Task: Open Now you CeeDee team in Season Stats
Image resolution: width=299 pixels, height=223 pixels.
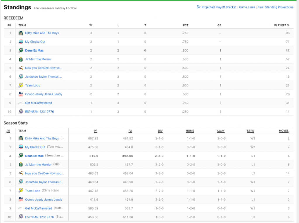Action: tap(44, 173)
